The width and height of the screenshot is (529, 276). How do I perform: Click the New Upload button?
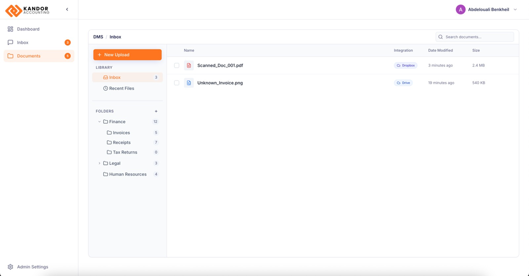point(127,55)
